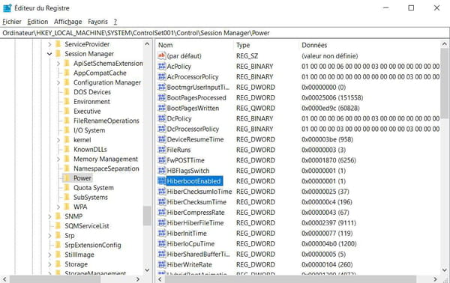The height and width of the screenshot is (283, 450).
Task: Click the KnownDLLs folder icon
Action: 67,149
